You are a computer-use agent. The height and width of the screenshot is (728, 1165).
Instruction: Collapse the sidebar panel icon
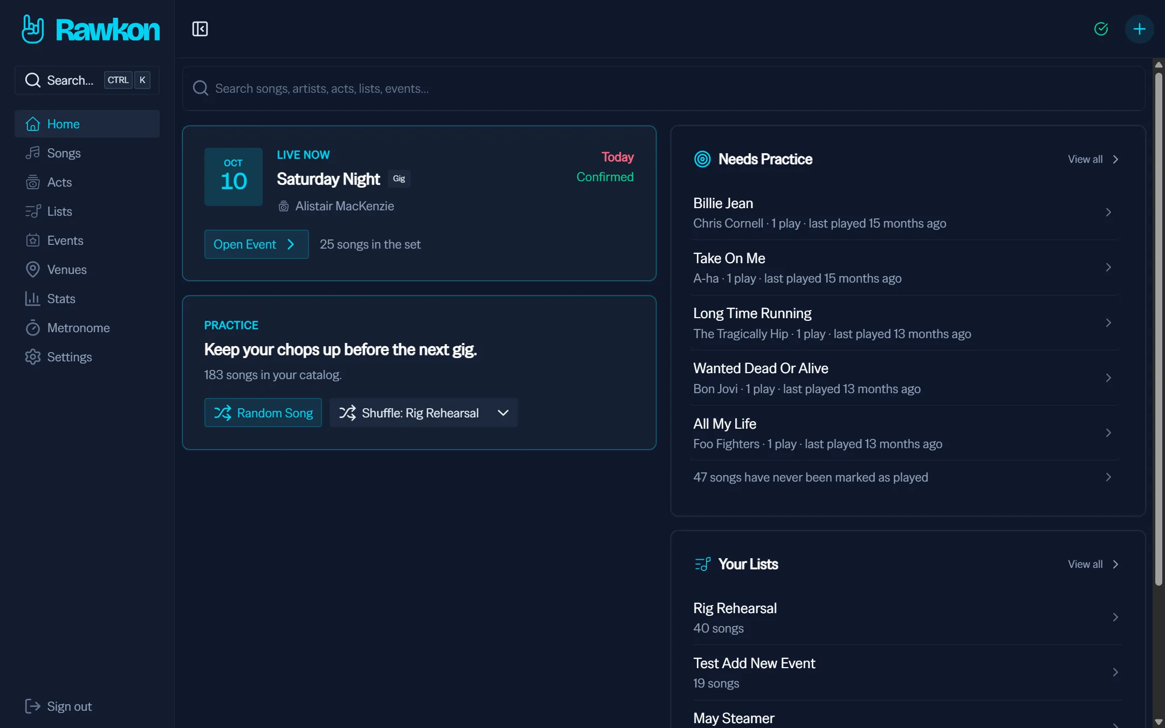tap(200, 29)
